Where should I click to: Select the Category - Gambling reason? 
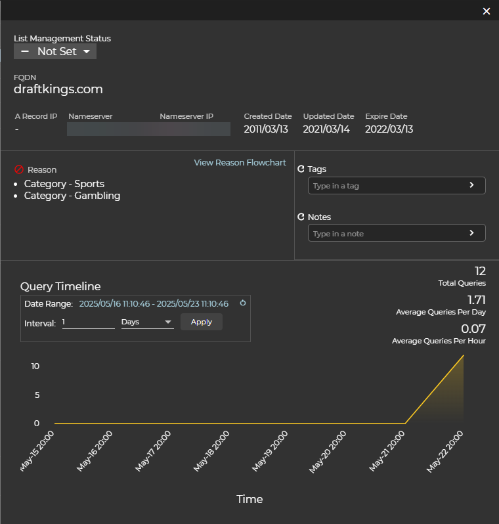coord(72,196)
